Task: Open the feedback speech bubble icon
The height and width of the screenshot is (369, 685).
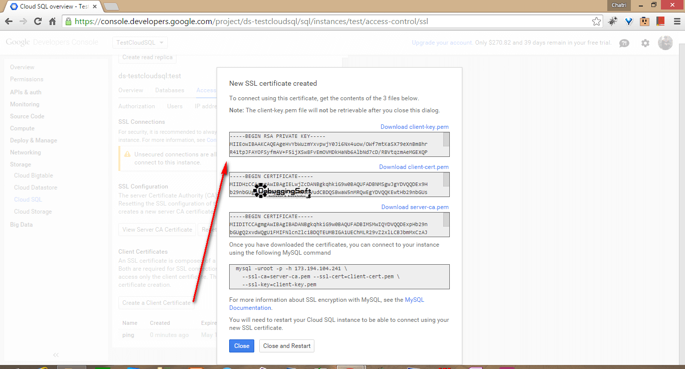Action: [x=624, y=43]
